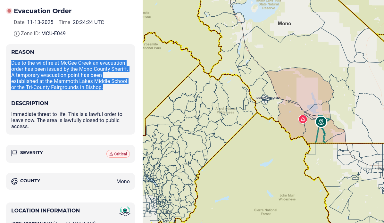Screen dimensions: 384x223
Task: Click the Yosemite National Park map label
Action: click(152, 46)
